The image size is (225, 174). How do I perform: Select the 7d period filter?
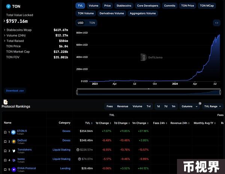point(166,106)
